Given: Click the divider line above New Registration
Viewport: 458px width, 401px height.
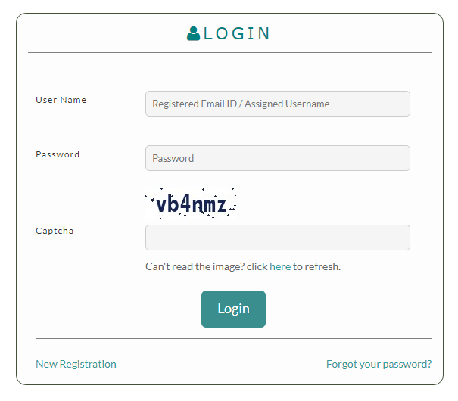Looking at the screenshot, I should click(x=233, y=338).
